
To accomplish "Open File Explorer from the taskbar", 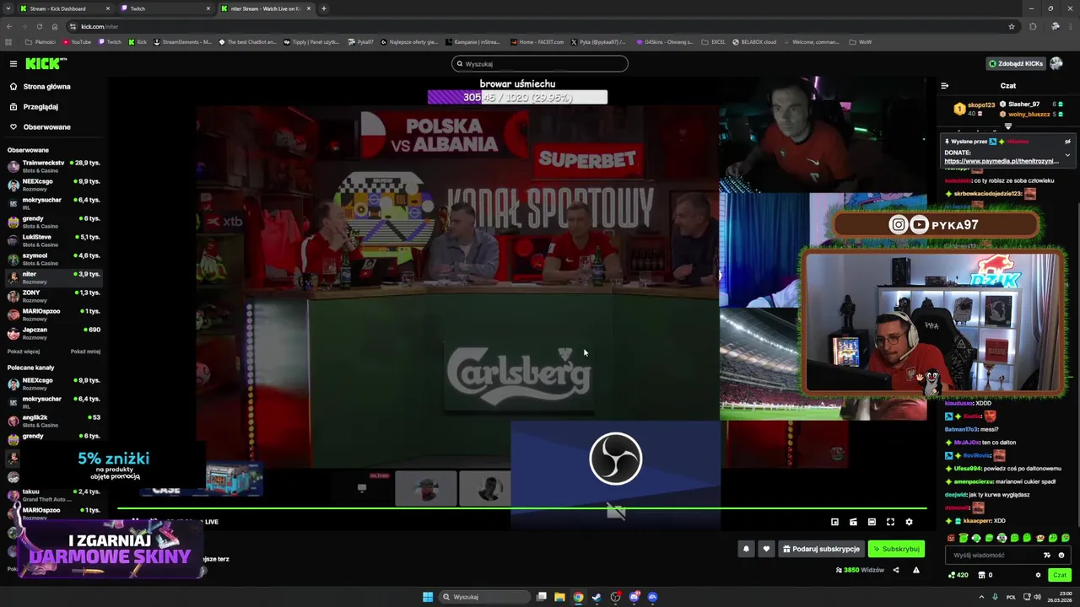I will coord(559,597).
